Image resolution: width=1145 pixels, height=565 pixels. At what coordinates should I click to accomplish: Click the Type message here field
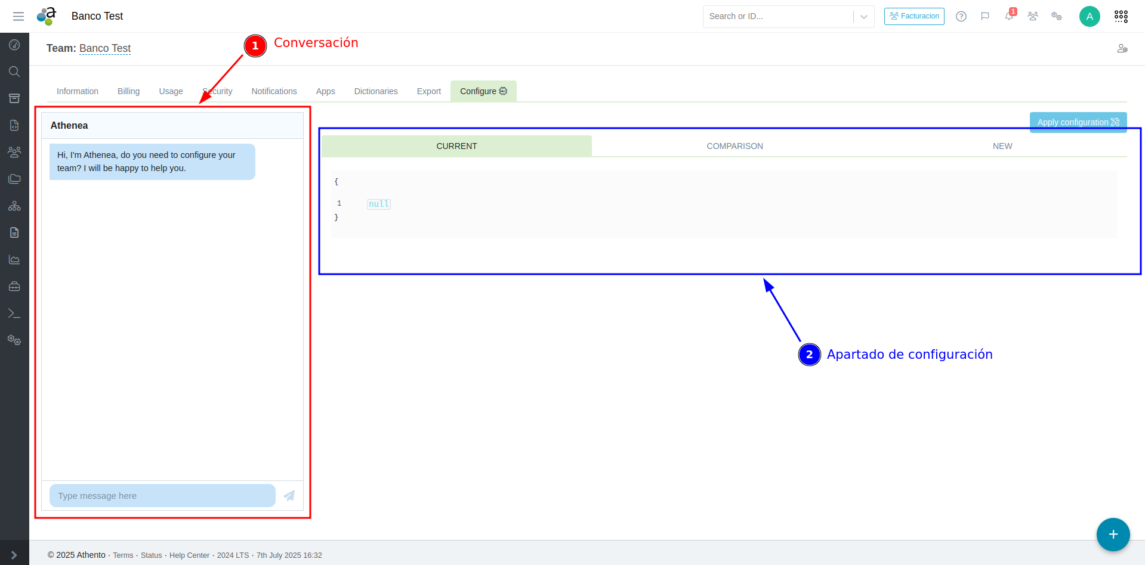(162, 496)
